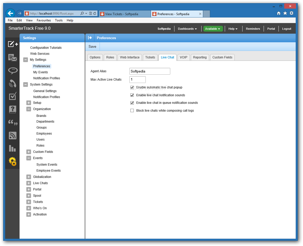Open the settings gear sidebar icon
The image size is (303, 246).
pos(13,161)
